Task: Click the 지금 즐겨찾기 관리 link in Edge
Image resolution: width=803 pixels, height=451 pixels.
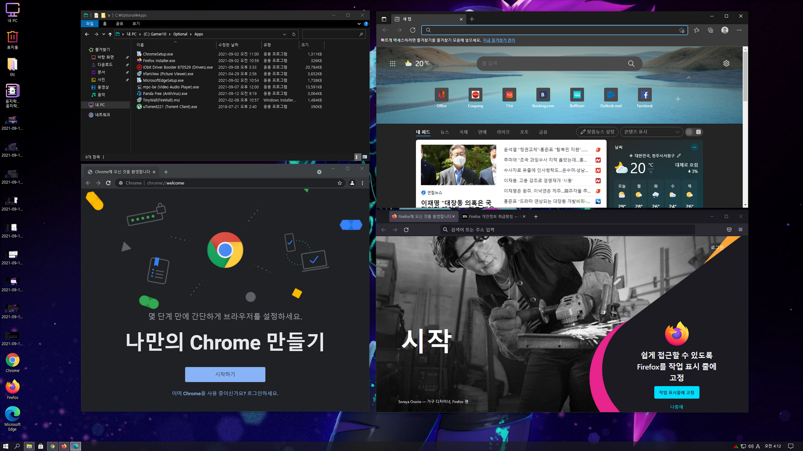Action: click(x=499, y=40)
